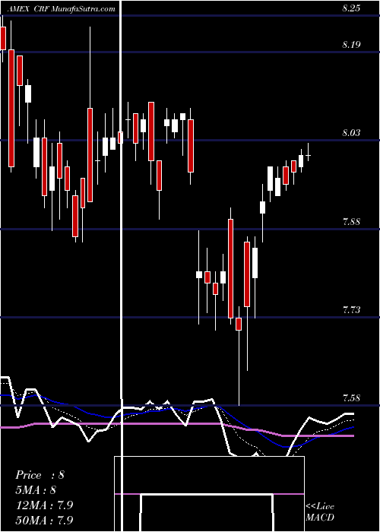This screenshot has height=532, width=380.
Task: Click the '<<Live MACD' label
Action: (x=320, y=512)
